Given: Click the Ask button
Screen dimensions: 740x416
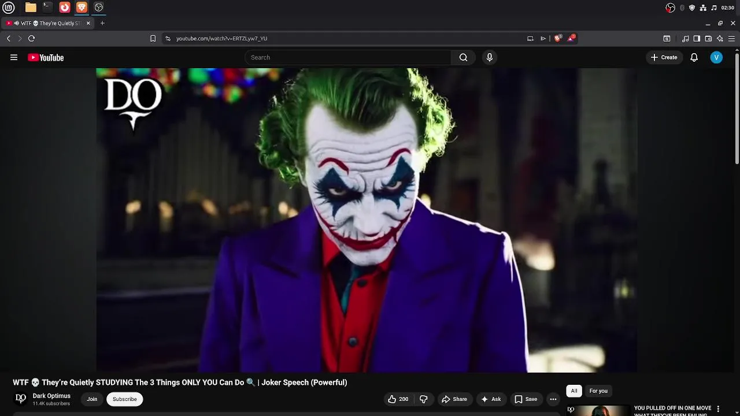Looking at the screenshot, I should [491, 399].
